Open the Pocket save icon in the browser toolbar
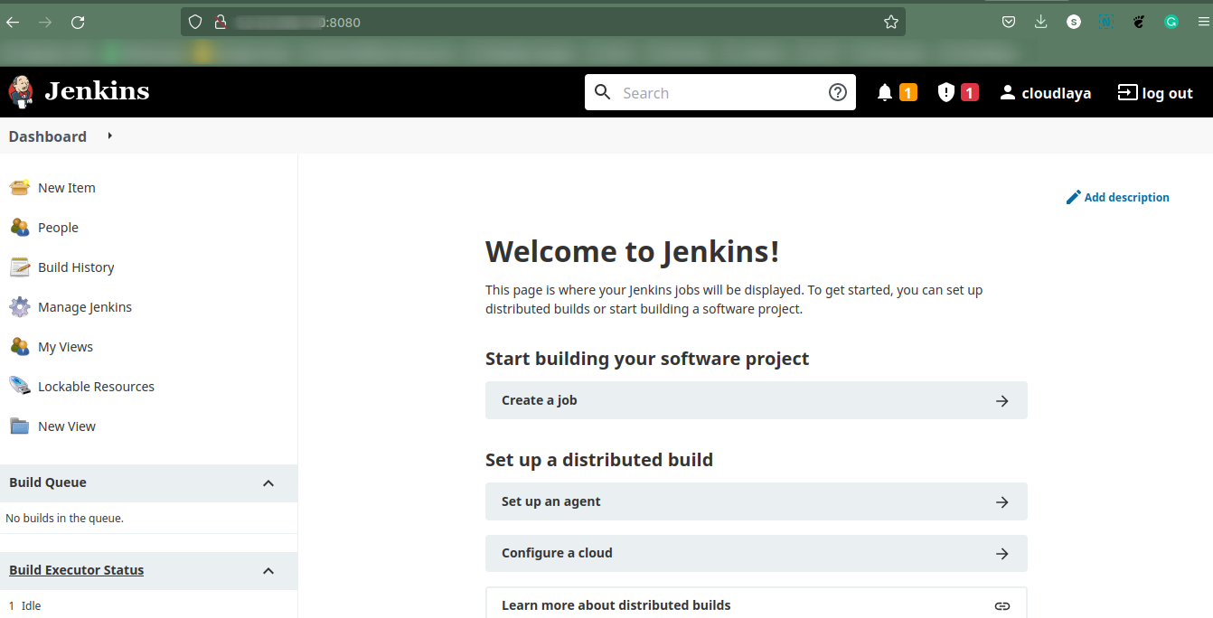Viewport: 1213px width, 618px height. (1009, 22)
